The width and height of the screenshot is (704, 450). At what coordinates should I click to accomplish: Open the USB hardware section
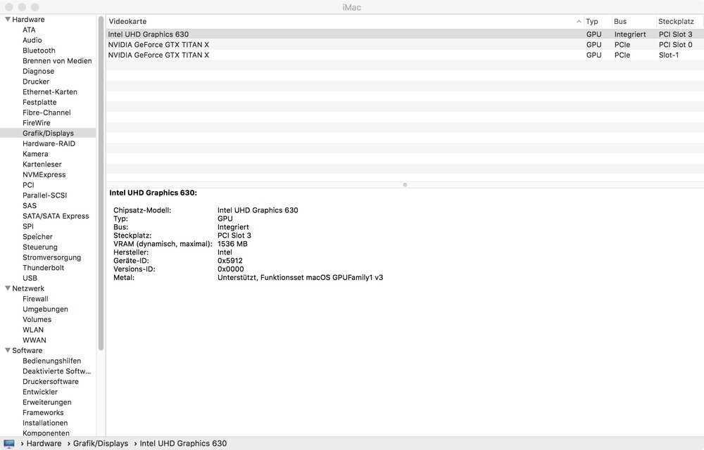coord(30,278)
